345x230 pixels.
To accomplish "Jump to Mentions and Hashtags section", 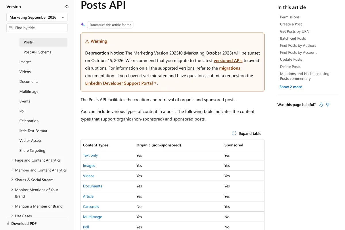I will coord(305,76).
